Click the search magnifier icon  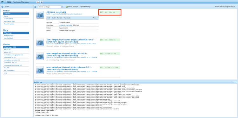click(x=62, y=7)
